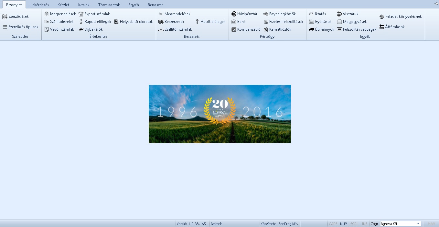439x227 pixels.
Task: Click the SCRL indicator in status bar
Action: [x=354, y=224]
